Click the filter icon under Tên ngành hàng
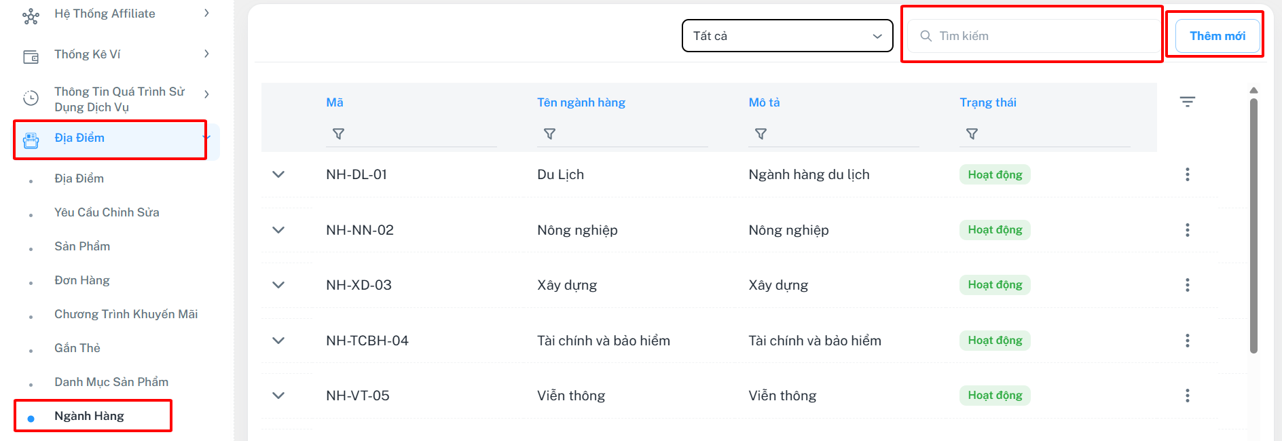This screenshot has height=441, width=1282. (x=549, y=134)
